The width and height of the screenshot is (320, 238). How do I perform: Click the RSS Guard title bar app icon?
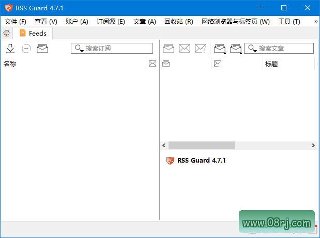coord(9,8)
